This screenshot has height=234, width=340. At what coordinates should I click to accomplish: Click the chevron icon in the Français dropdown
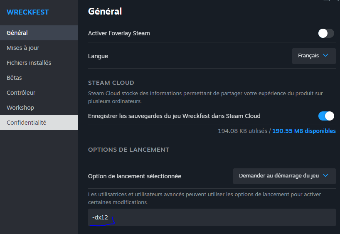(x=325, y=55)
